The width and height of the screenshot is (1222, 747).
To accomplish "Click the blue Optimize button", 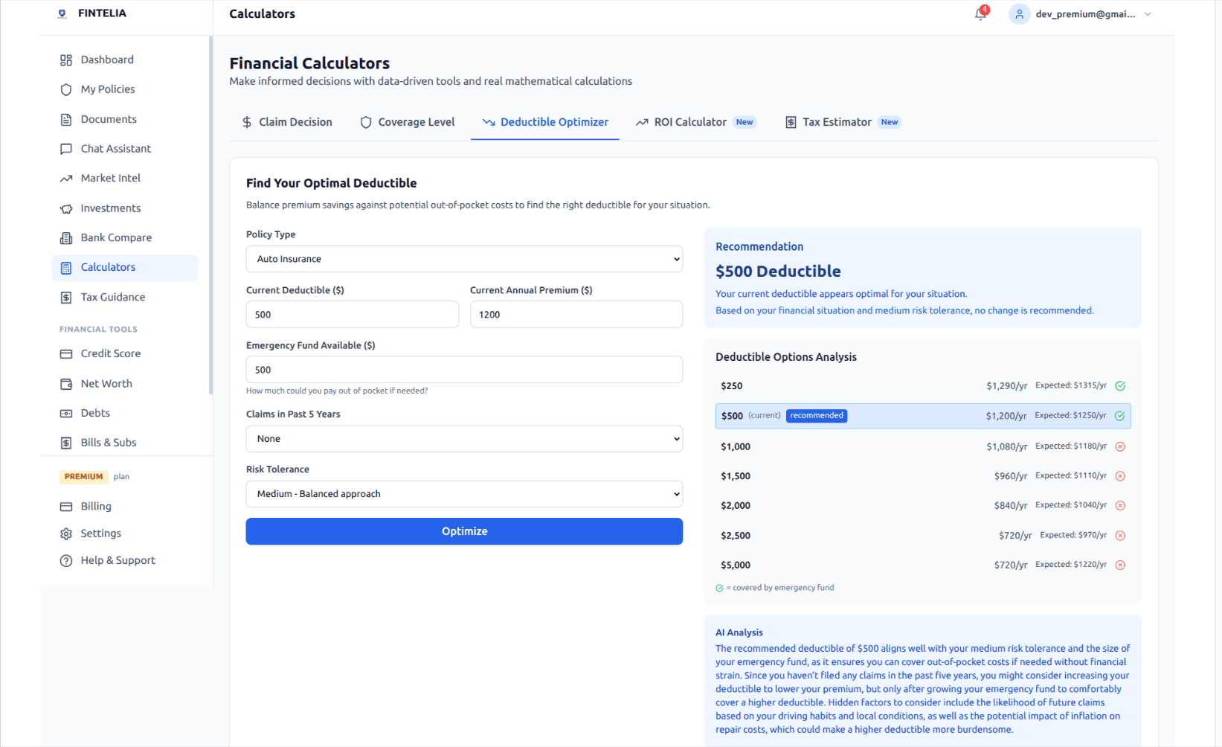I will (464, 531).
